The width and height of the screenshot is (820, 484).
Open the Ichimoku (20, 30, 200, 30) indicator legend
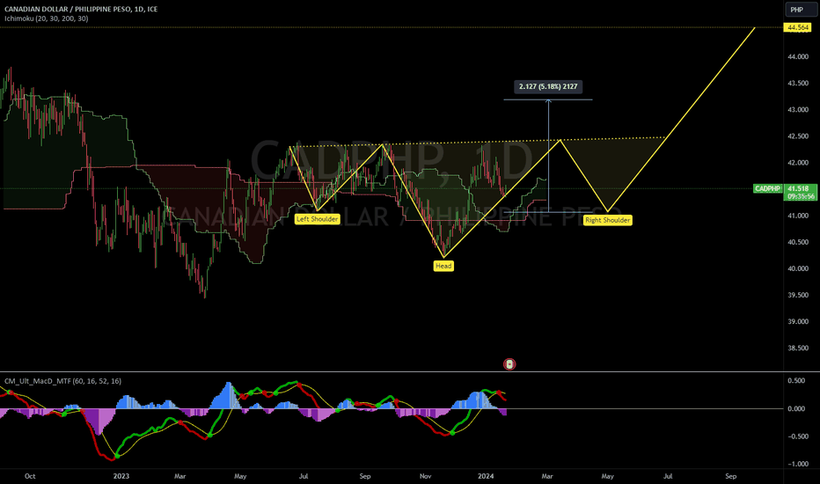coord(47,18)
